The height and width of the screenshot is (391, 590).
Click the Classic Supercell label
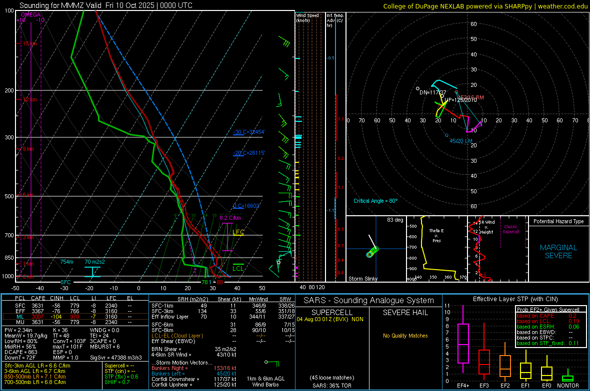click(510, 229)
